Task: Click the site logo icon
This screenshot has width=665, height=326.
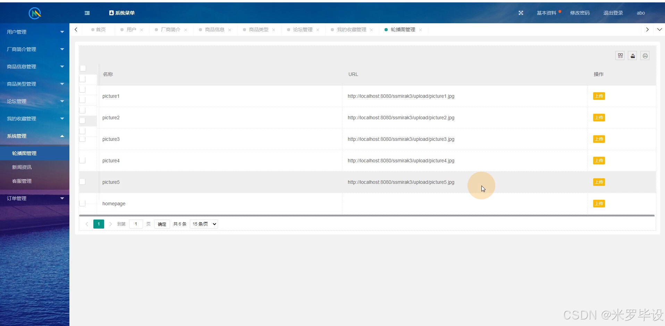Action: click(35, 13)
